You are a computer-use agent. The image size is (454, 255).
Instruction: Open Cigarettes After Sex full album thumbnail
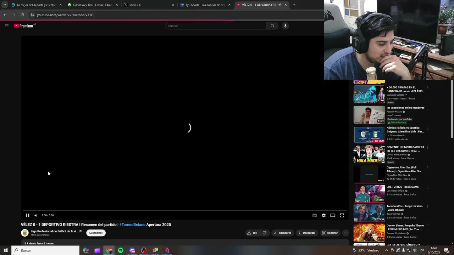point(369,174)
